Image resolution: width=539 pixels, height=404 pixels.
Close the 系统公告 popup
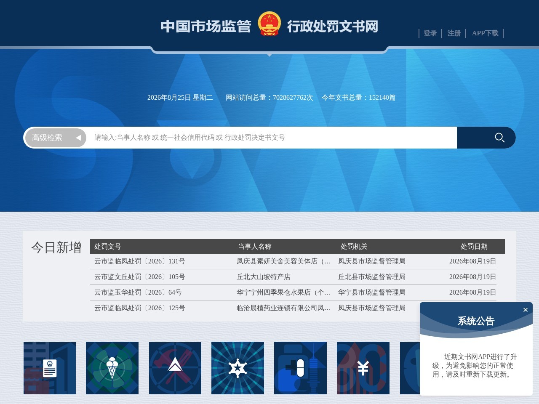tap(525, 310)
